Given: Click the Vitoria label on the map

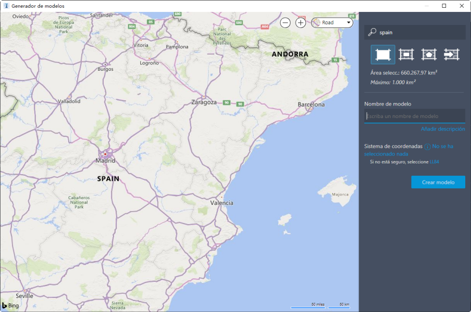Looking at the screenshot, I should point(141,45).
